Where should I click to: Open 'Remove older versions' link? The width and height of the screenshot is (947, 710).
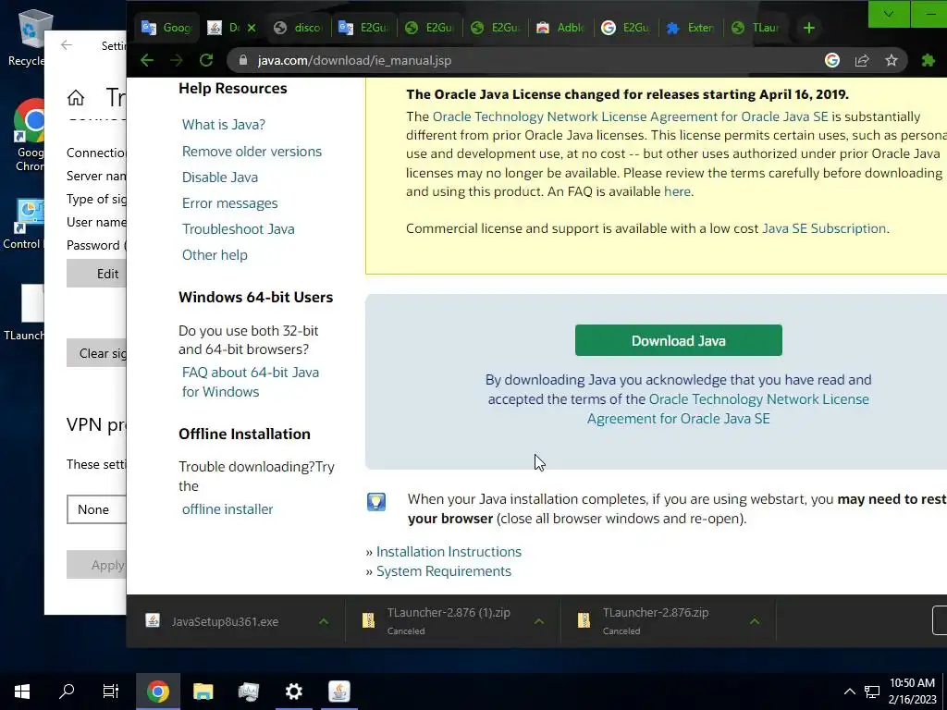pyautogui.click(x=252, y=151)
